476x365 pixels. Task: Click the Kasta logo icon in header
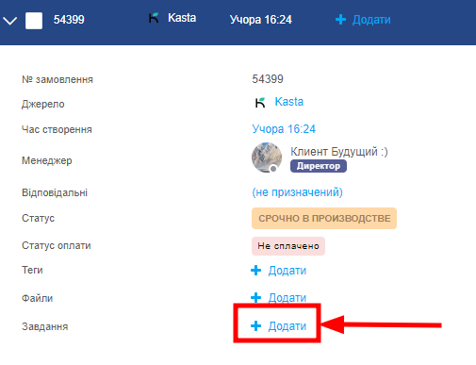point(154,18)
